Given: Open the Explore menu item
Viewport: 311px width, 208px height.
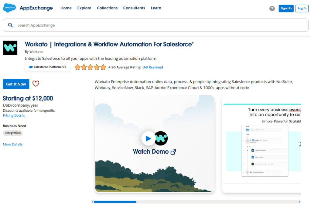Looking at the screenshot, I should (x=84, y=8).
